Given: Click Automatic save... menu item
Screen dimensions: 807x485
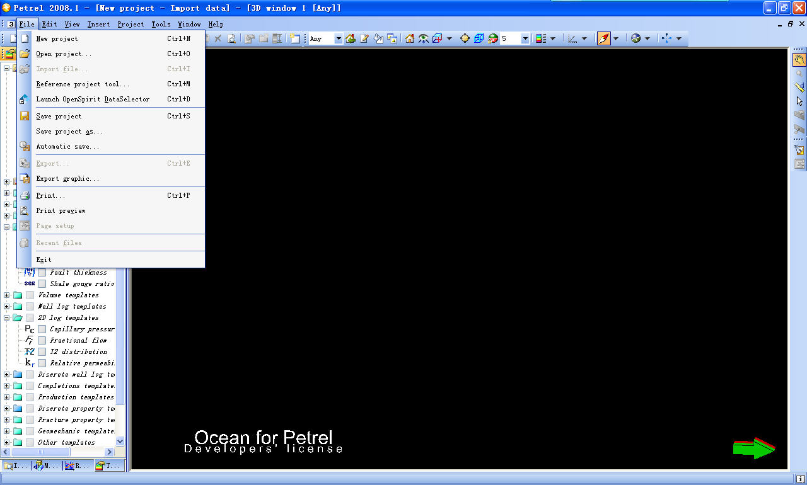Looking at the screenshot, I should pyautogui.click(x=111, y=146).
